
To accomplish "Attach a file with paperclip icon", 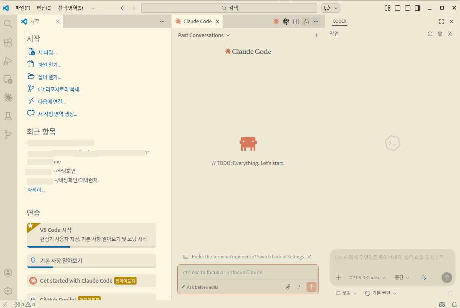I will (x=288, y=287).
